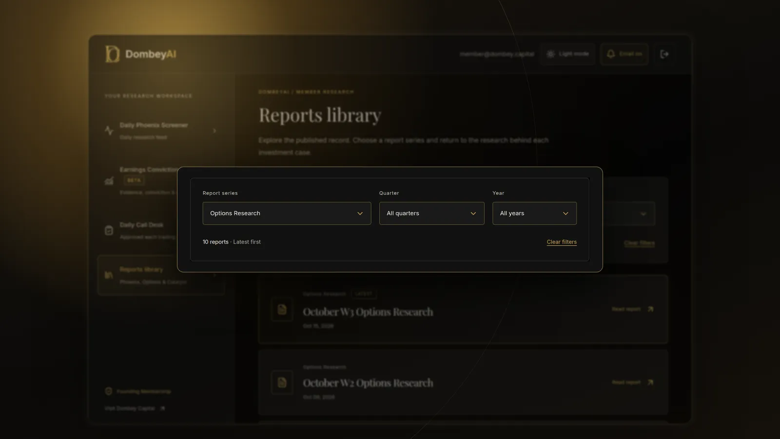
Task: Click the blurred dropdown chevron behind the panel
Action: tap(643, 214)
